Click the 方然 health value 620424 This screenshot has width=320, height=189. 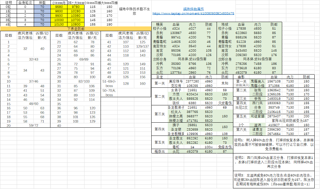[x=192, y=94]
